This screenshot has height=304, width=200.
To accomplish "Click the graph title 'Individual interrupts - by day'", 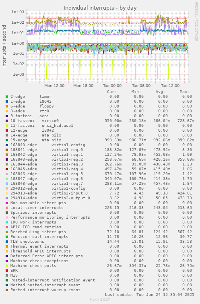I will [100, 8].
